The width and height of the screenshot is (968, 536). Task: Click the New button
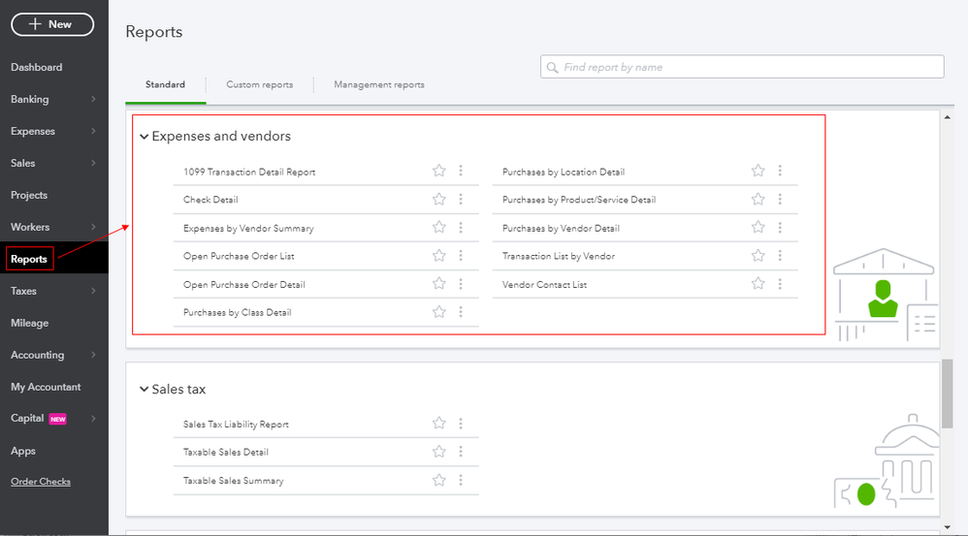(52, 24)
